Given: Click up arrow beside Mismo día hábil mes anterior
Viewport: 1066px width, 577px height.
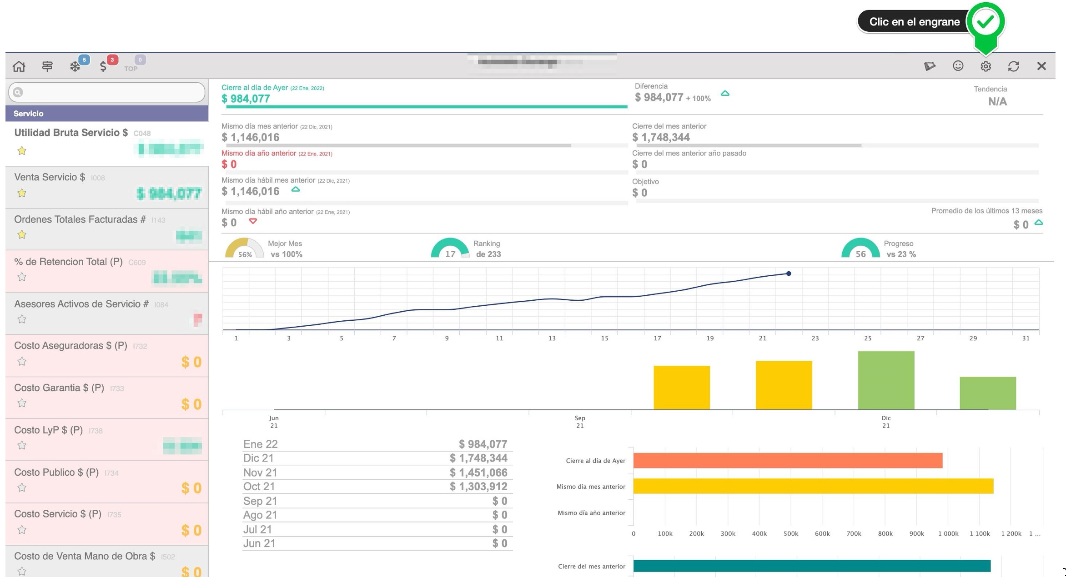Looking at the screenshot, I should [296, 189].
